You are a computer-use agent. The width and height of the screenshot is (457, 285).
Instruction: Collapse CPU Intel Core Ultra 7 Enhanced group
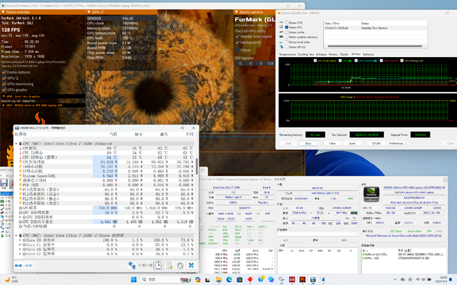coord(16,144)
